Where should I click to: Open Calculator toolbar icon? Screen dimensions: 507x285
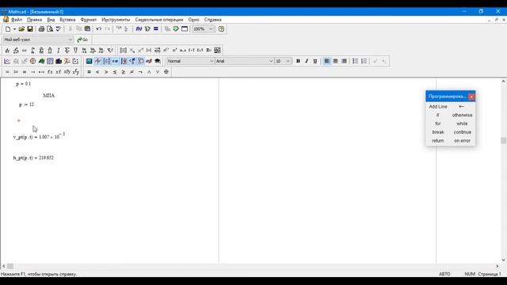(89, 61)
